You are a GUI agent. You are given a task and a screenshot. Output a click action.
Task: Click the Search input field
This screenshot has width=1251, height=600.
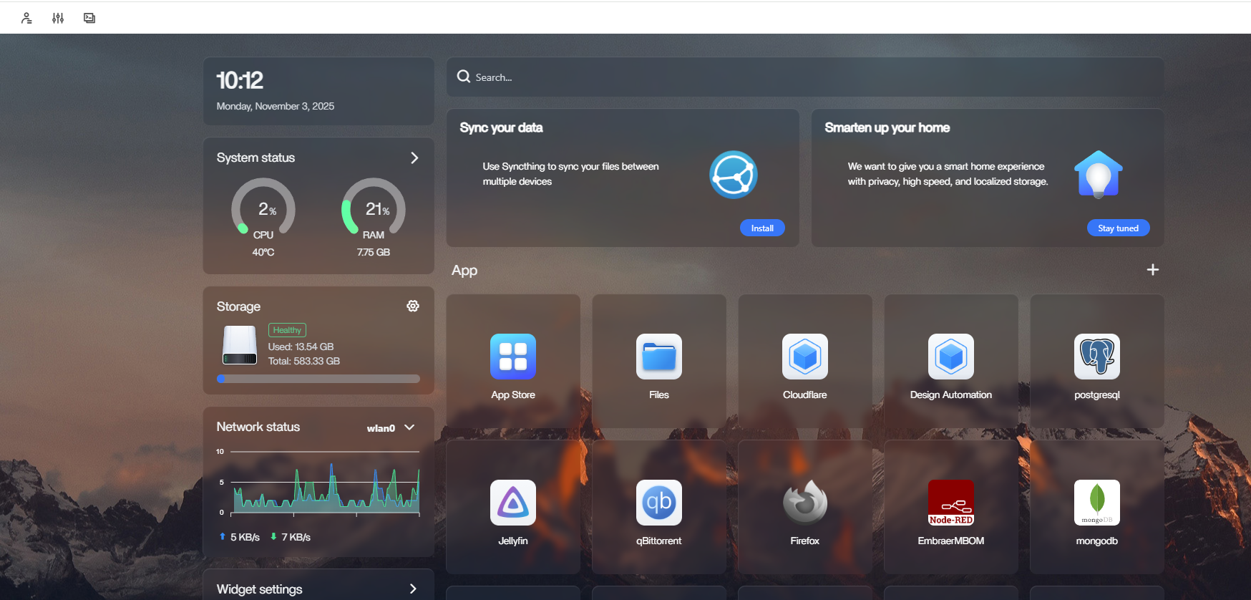(x=804, y=77)
